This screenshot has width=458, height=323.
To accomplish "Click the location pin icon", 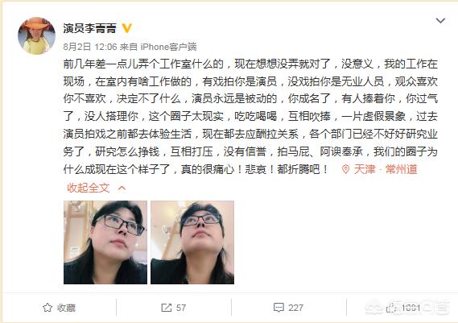I will (345, 169).
